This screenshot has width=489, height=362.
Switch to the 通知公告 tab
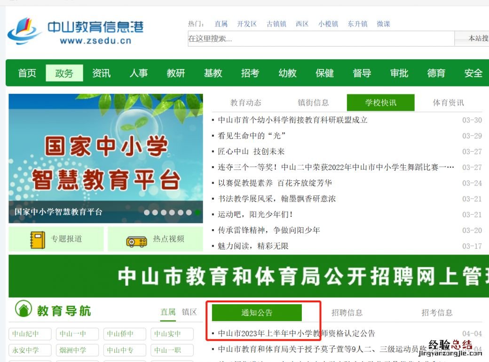point(257,313)
